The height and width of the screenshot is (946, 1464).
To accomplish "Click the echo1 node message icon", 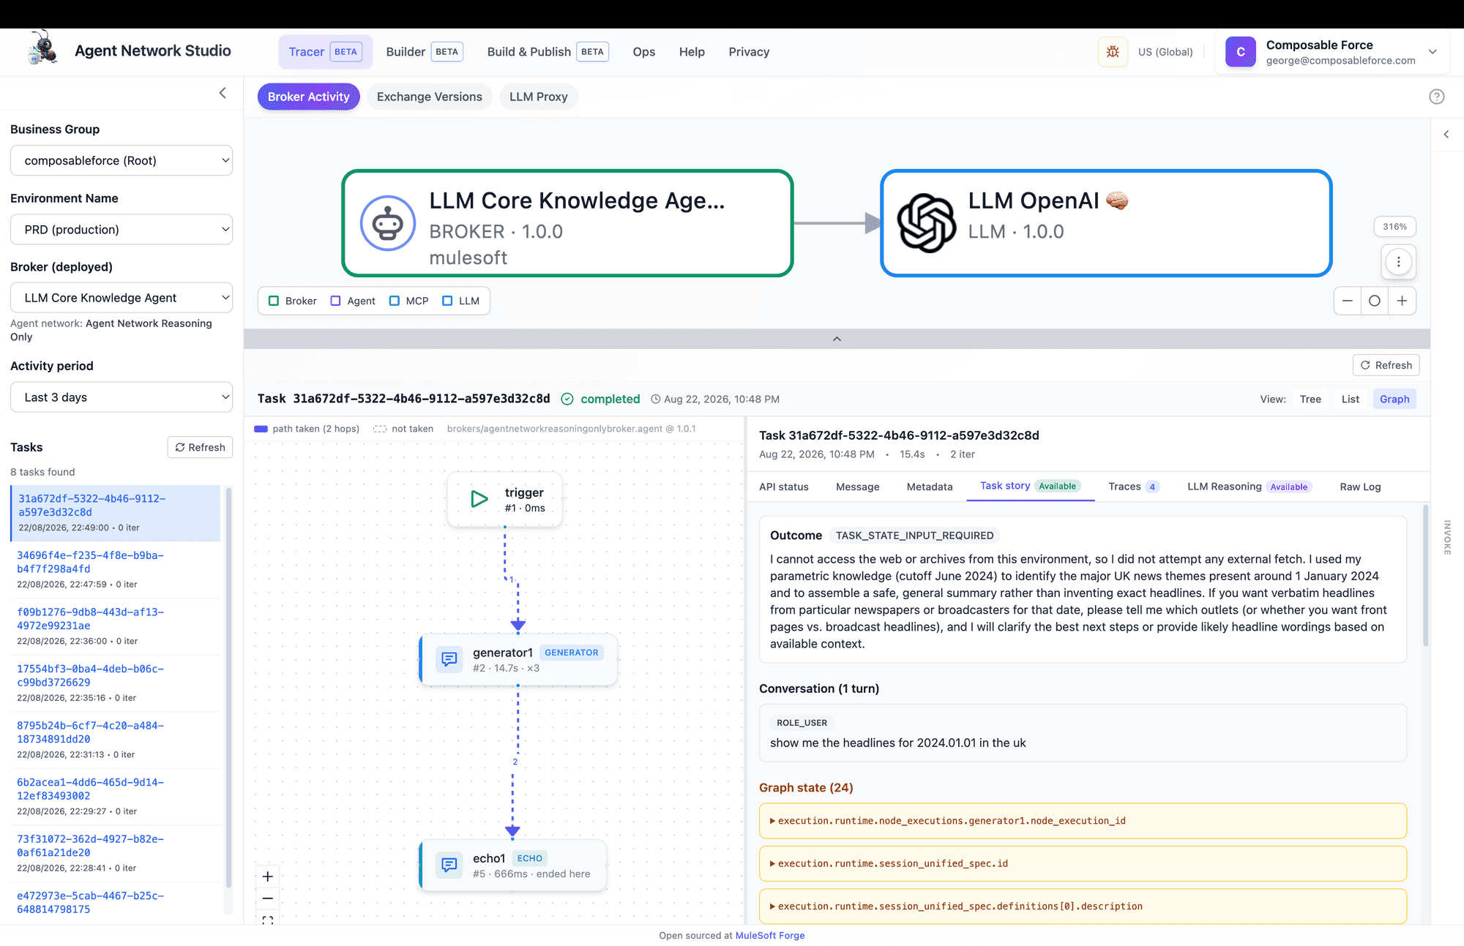I will [449, 866].
